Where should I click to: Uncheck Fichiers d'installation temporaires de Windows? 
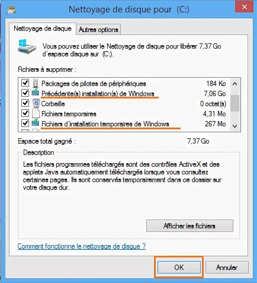pyautogui.click(x=25, y=123)
